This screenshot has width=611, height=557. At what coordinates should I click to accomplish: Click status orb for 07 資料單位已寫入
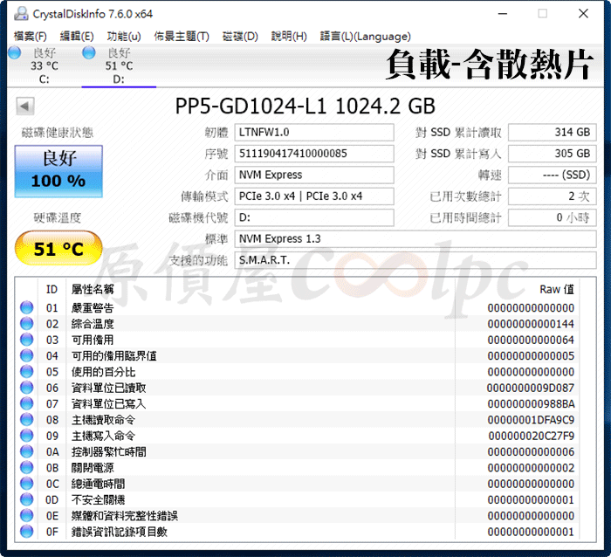(x=27, y=403)
